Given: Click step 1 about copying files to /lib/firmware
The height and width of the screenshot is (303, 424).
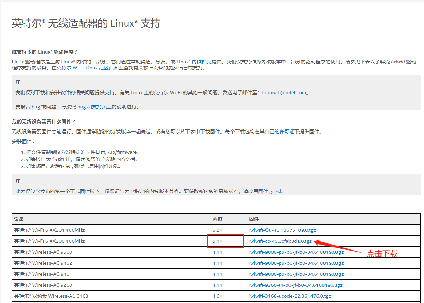Looking at the screenshot, I should (x=83, y=152).
